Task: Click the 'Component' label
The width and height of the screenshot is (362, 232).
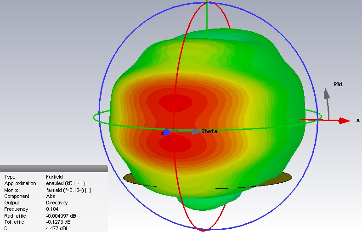Action: click(x=17, y=197)
